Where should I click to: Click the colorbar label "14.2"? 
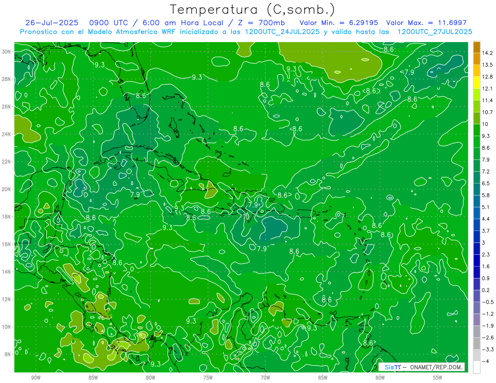coord(488,53)
